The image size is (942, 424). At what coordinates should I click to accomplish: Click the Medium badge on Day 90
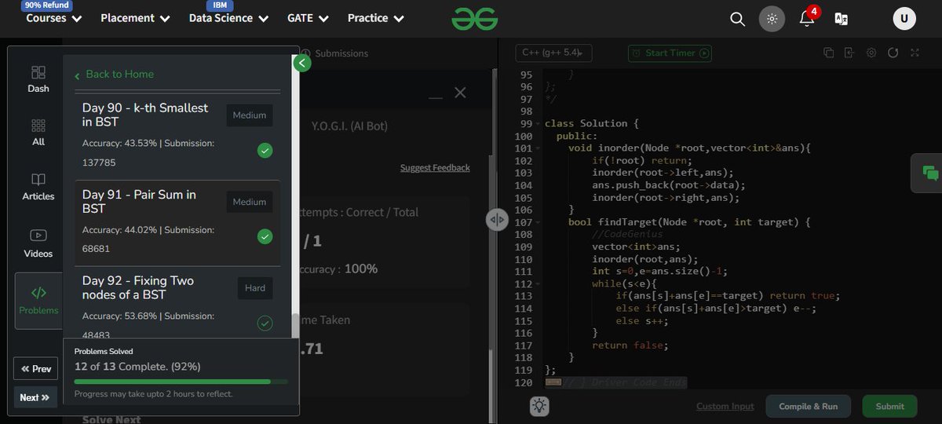[250, 115]
